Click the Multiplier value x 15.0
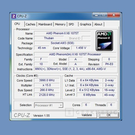Image resolution: width=135 pixels, height=135 pixels. pyautogui.click(x=47, y=85)
